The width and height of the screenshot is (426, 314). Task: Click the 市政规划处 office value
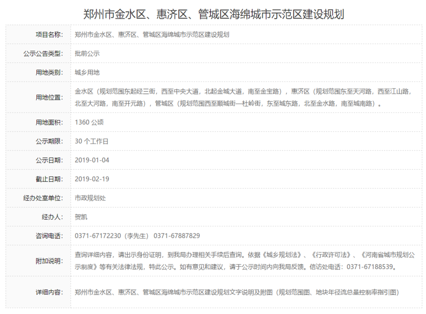tap(90, 198)
